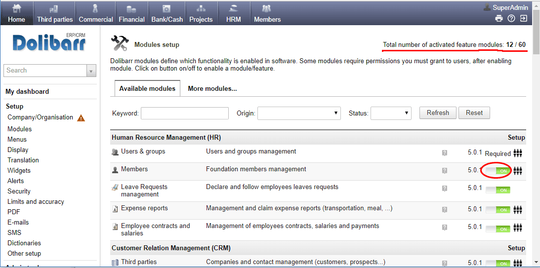The height and width of the screenshot is (268, 540).
Task: Disable the Third parties module toggle
Action: (x=498, y=264)
